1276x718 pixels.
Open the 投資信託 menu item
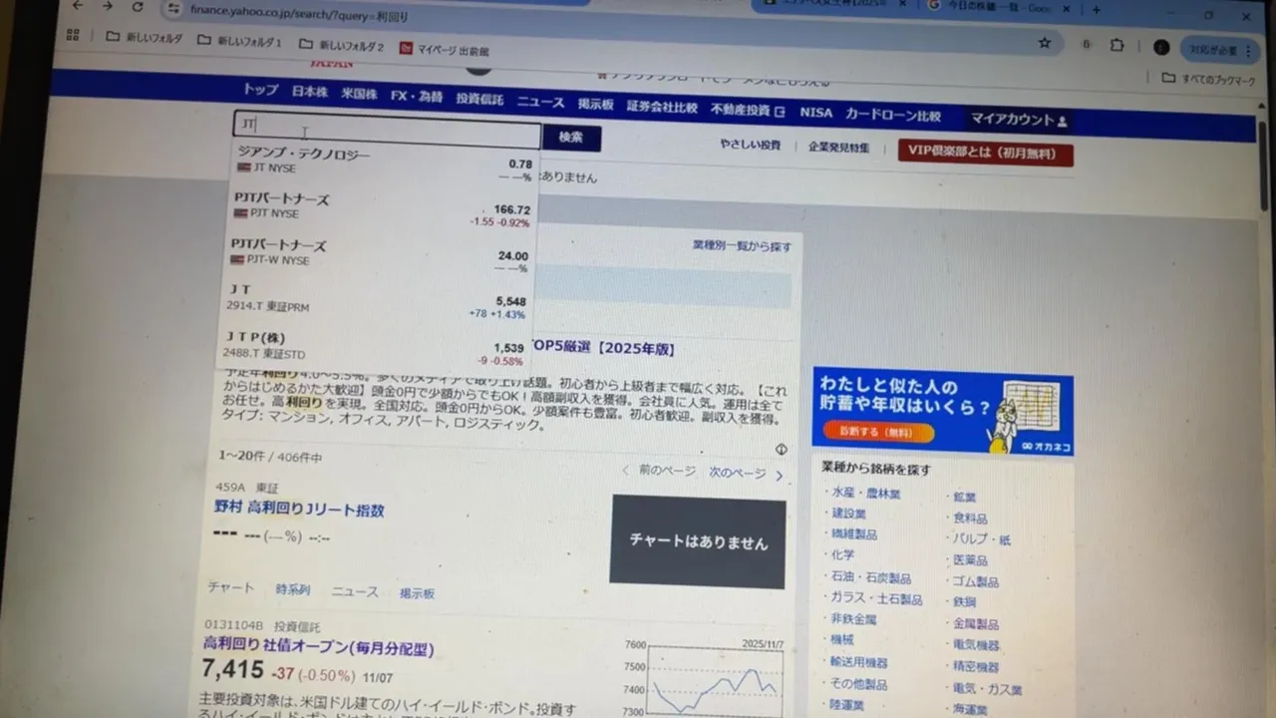tap(479, 99)
